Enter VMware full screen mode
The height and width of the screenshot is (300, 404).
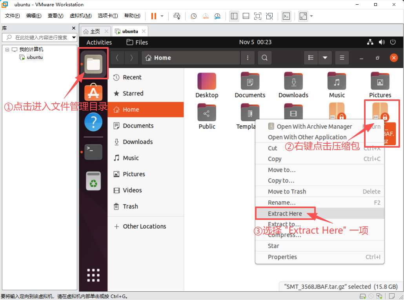258,16
